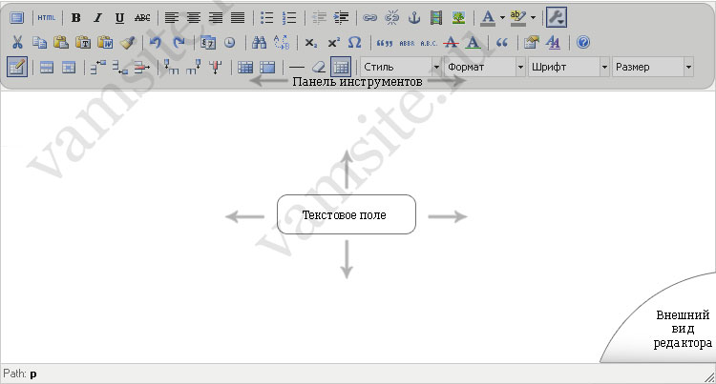Increase the paragraph indent

coord(341,18)
